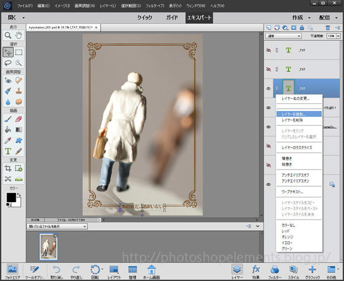Viewport: 344px width, 281px height.
Task: Show the hidden seventh layer row
Action: coord(269,165)
